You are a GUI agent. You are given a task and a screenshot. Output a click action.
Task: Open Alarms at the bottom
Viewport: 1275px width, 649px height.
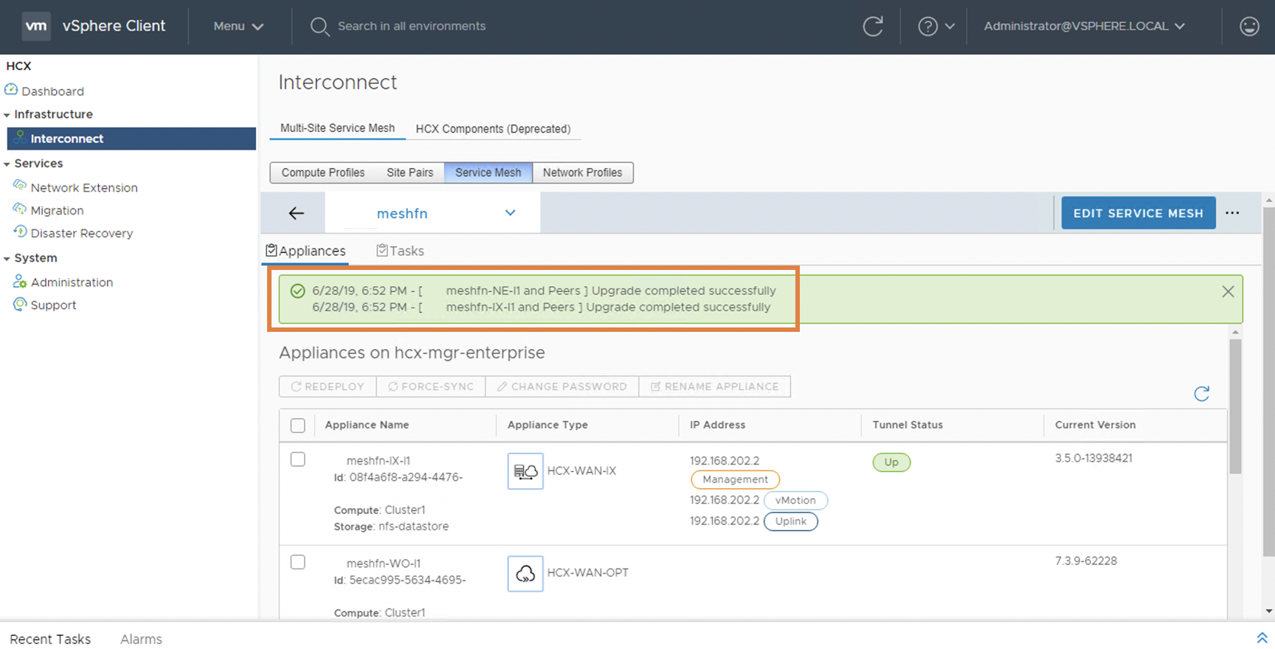tap(141, 639)
